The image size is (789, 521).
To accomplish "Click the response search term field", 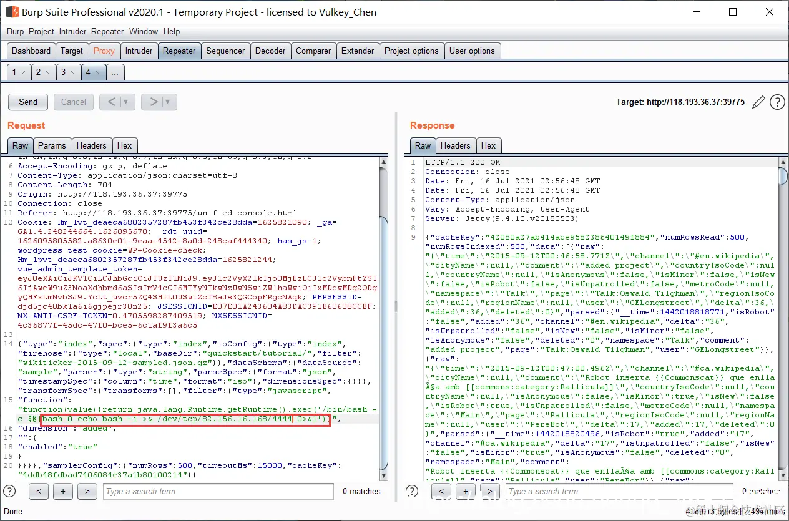I will coord(619,491).
